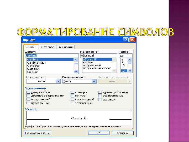Toggle the утопленный checkbox
The width and height of the screenshot is (189, 142).
[72, 103]
